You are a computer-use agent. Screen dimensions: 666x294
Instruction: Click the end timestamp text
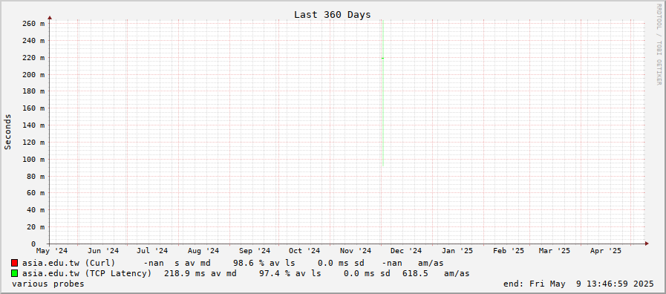[x=578, y=284]
